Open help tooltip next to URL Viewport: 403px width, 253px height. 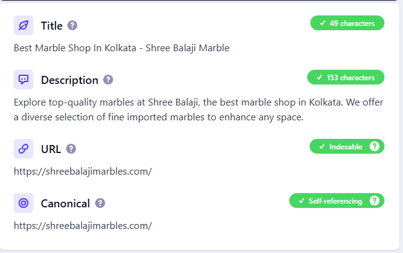pyautogui.click(x=71, y=149)
